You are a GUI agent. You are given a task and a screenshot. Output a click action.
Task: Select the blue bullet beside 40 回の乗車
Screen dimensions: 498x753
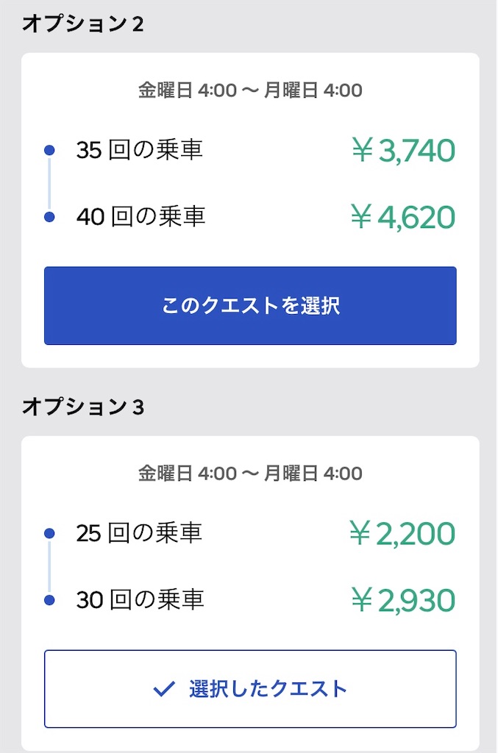[x=49, y=216]
